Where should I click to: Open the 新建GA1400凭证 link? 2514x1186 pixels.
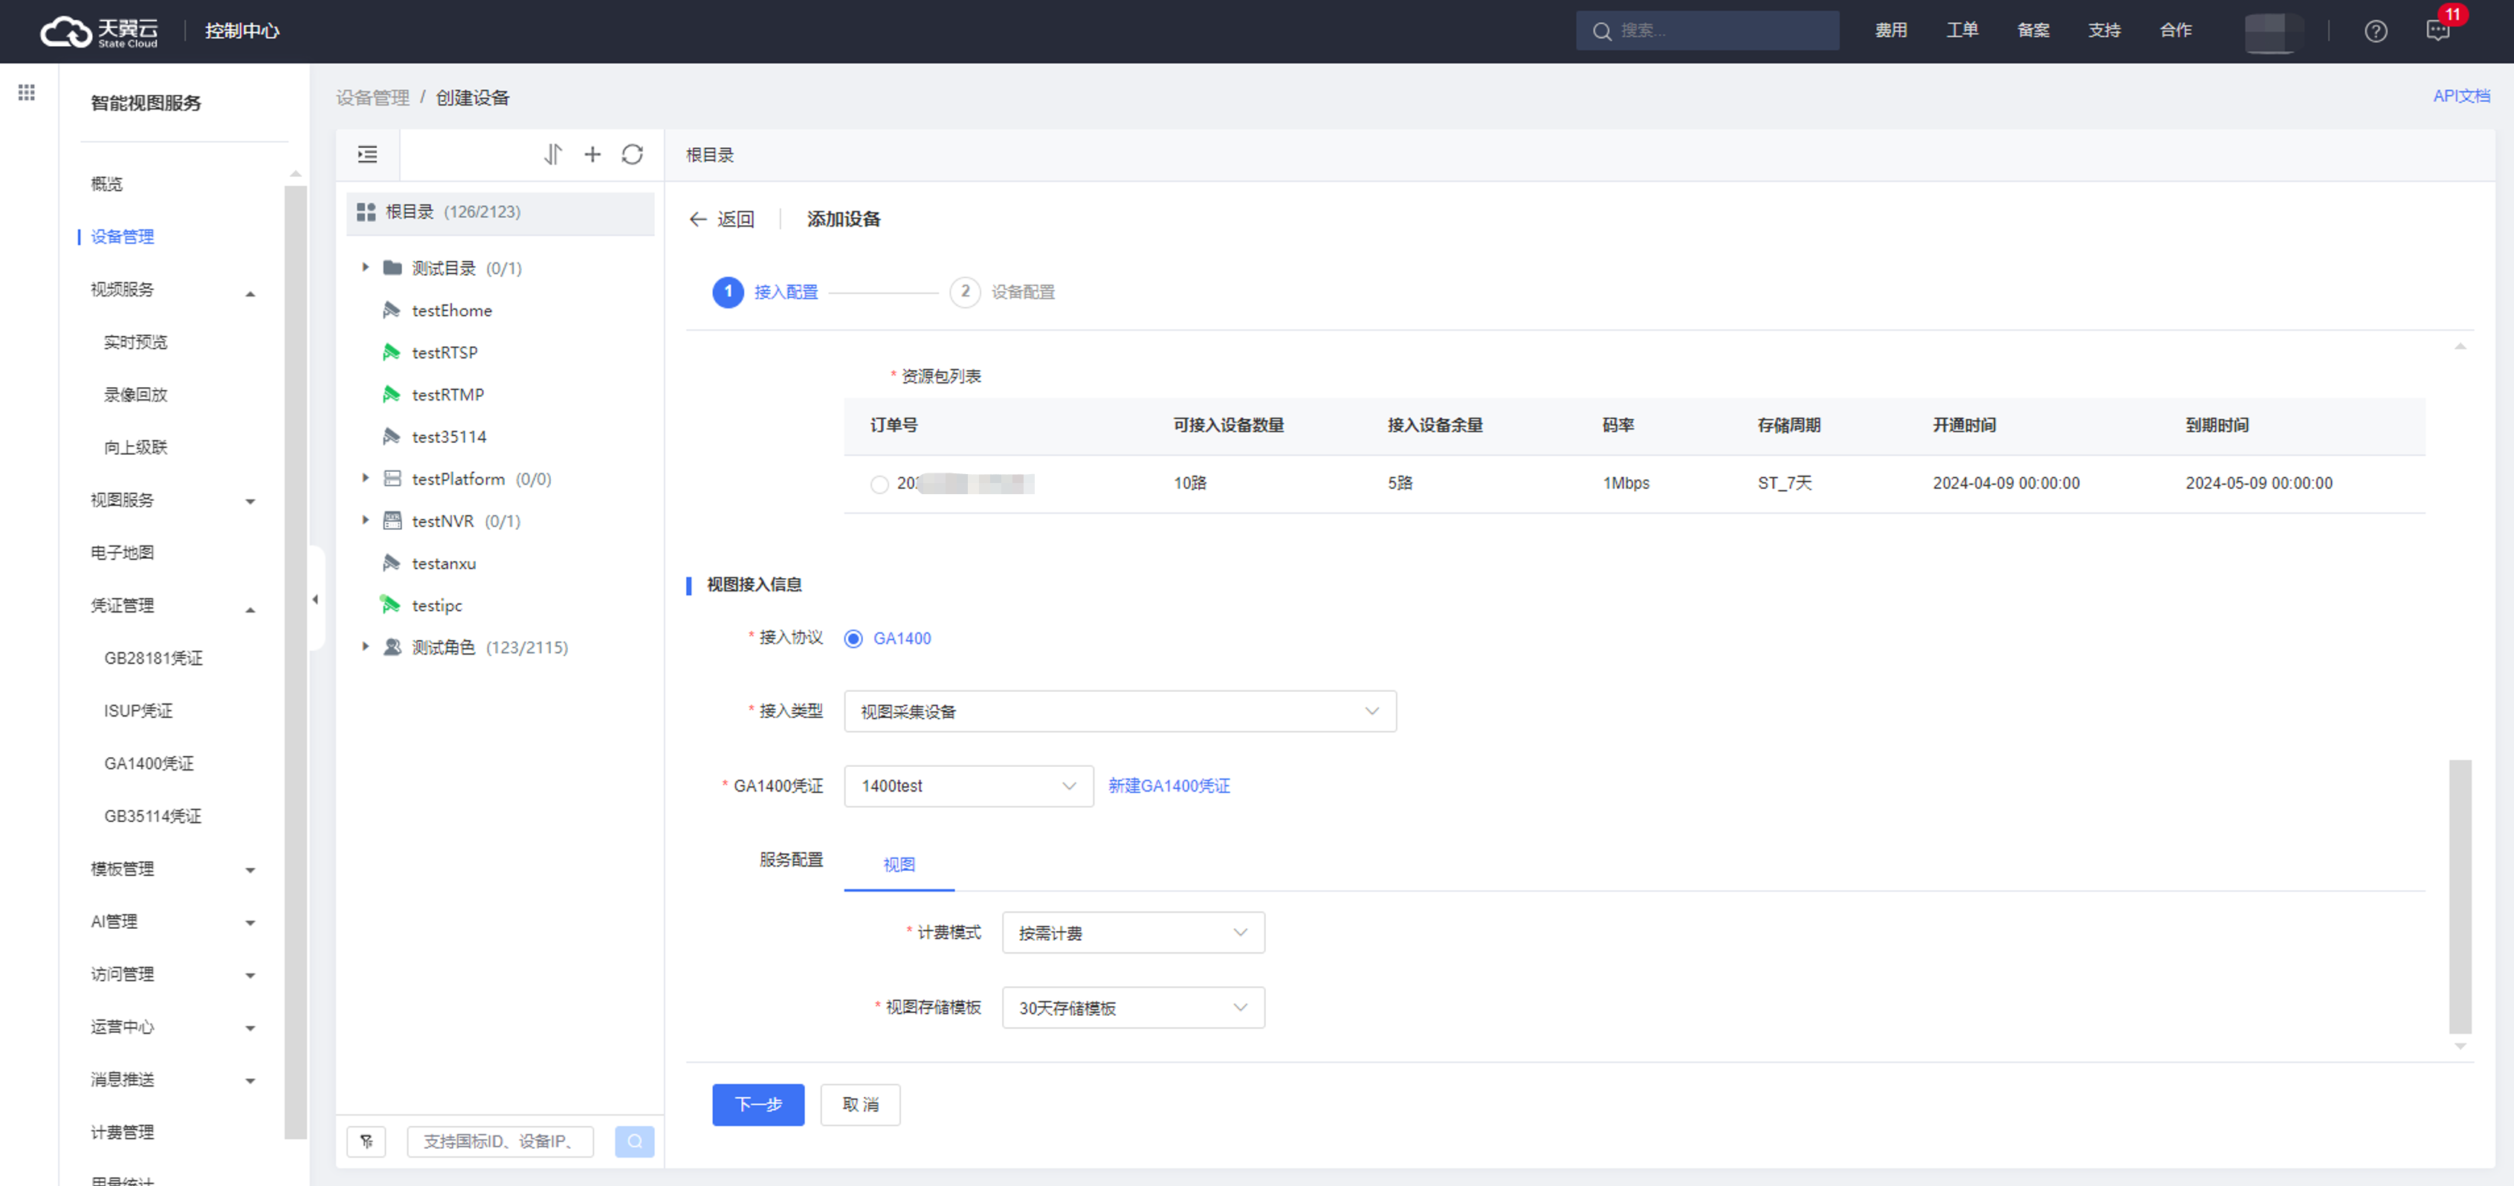pos(1169,785)
